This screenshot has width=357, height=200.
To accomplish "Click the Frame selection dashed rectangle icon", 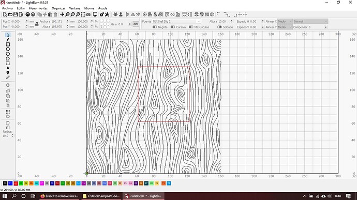I will [83, 14].
